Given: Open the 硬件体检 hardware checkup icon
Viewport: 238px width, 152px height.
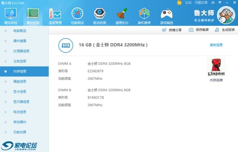Looking at the screenshot, I should (11, 14).
